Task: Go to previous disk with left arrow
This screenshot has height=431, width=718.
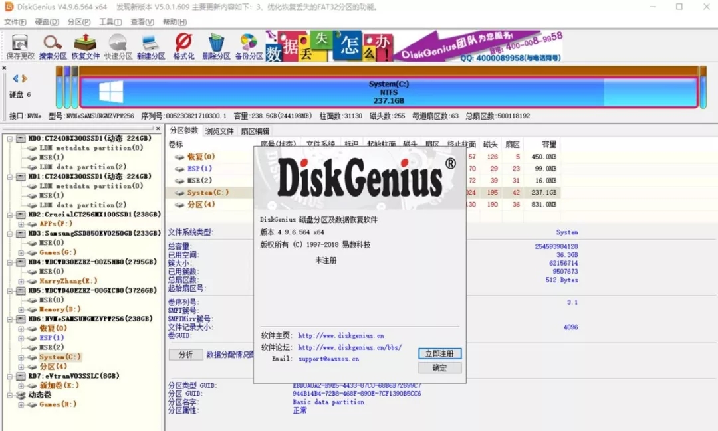Action: pos(15,79)
